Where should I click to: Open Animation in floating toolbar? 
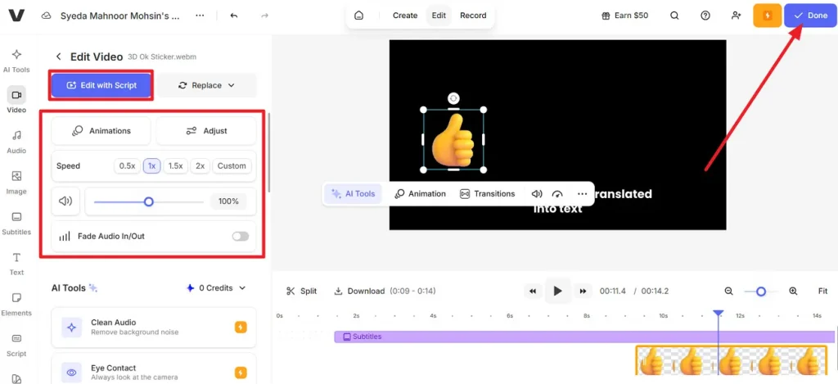(420, 193)
